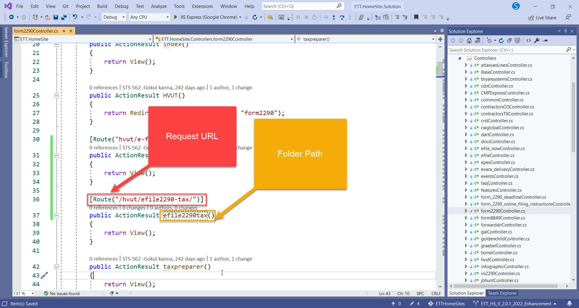The height and width of the screenshot is (308, 579).
Task: Click Pending Changes Filter clock icon
Action: coord(489,40)
